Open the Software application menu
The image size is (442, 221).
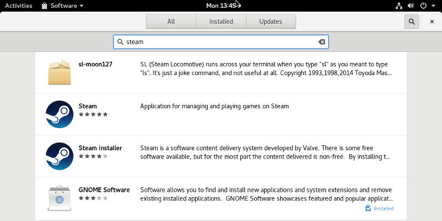[62, 6]
